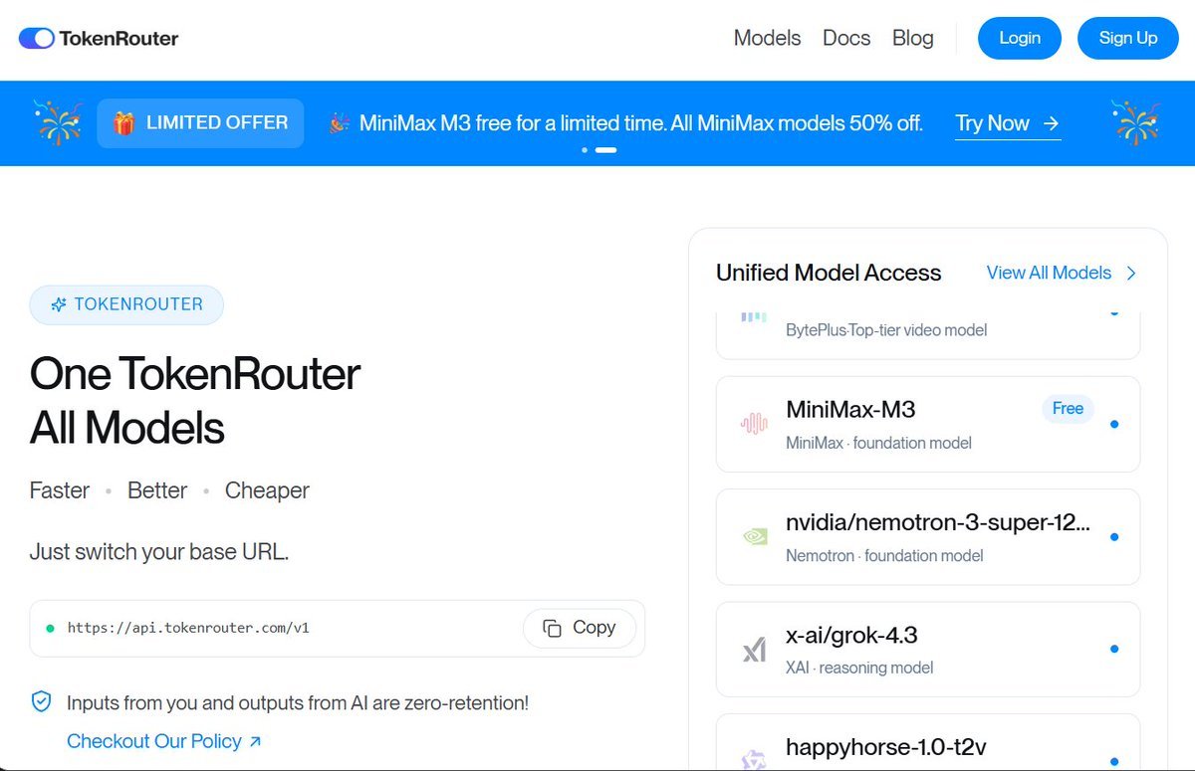Click the BytePlus Top-tier video model entry

point(928,335)
